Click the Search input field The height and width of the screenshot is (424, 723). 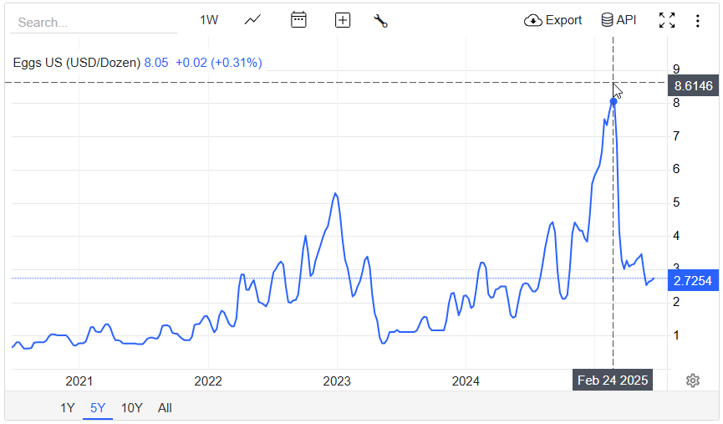pos(94,22)
